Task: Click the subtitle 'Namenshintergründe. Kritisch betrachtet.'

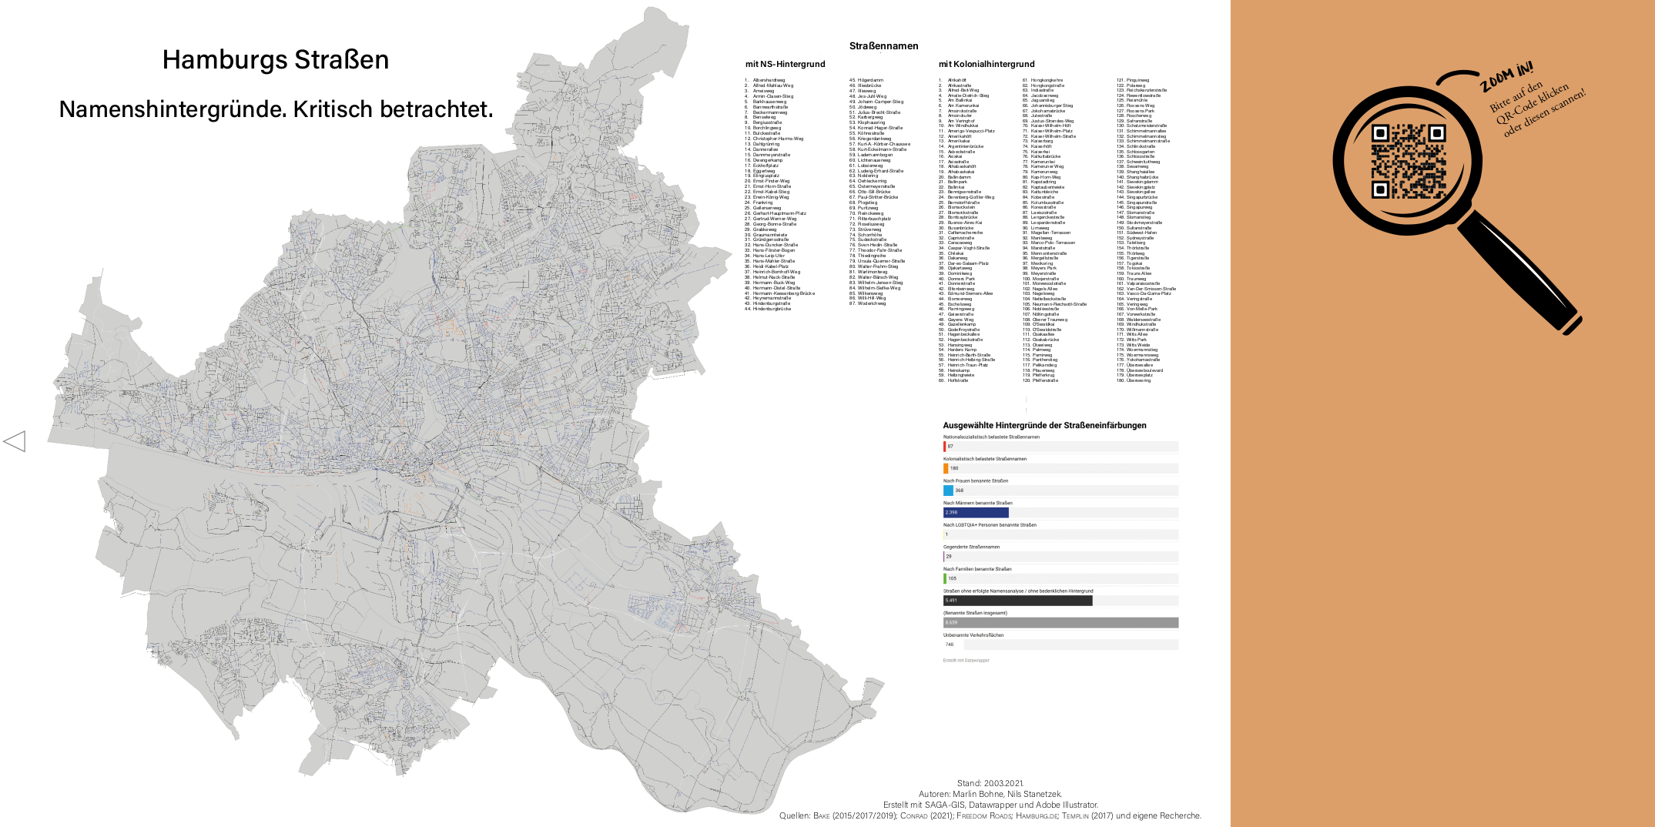Action: click(276, 109)
